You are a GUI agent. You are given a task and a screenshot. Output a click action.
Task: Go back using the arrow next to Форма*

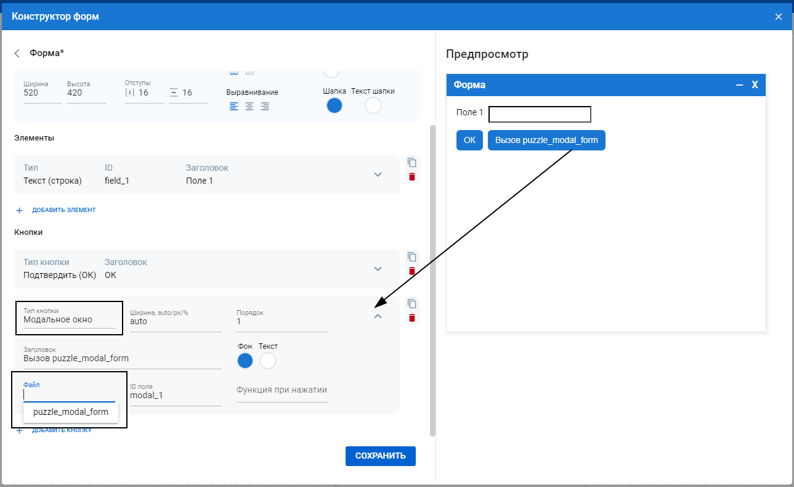point(17,54)
